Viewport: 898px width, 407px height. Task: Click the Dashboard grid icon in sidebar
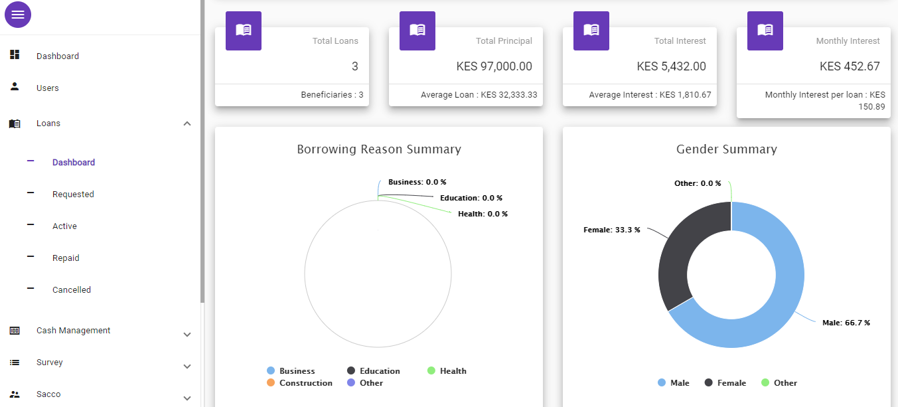(15, 55)
